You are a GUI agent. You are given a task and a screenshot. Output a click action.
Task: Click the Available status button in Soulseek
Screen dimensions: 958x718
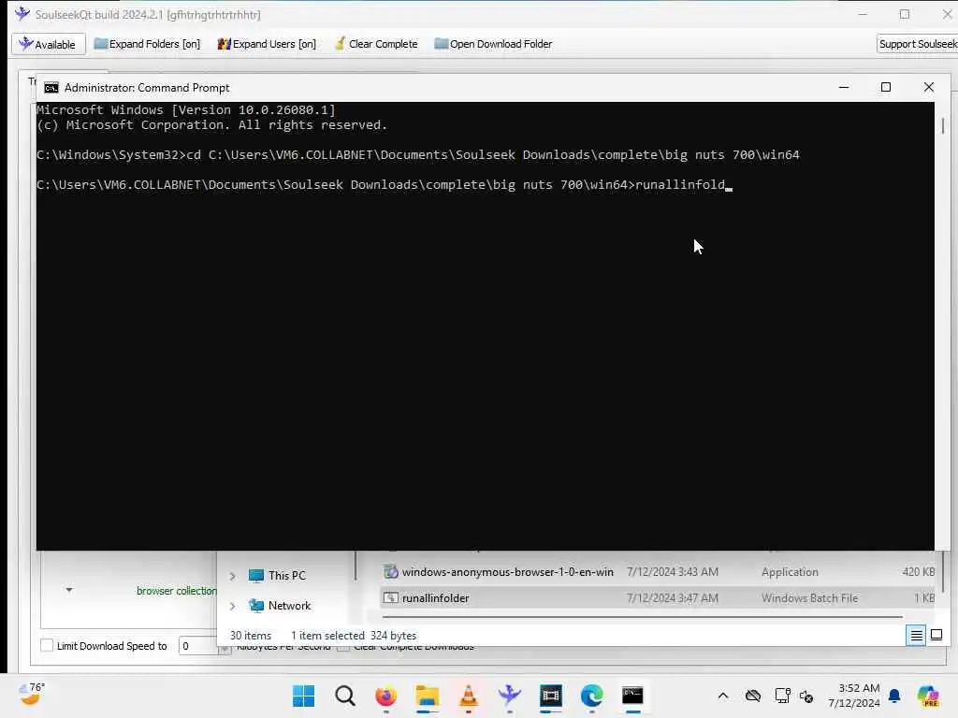49,44
